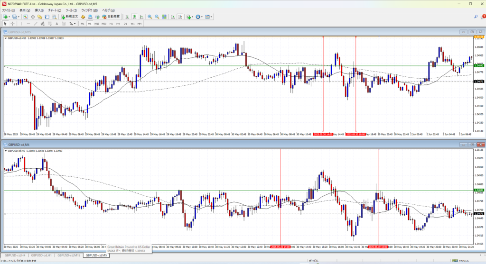Viewport: 486px width, 264px height.
Task: Click the zoom in magnifier icon
Action: coord(150,17)
